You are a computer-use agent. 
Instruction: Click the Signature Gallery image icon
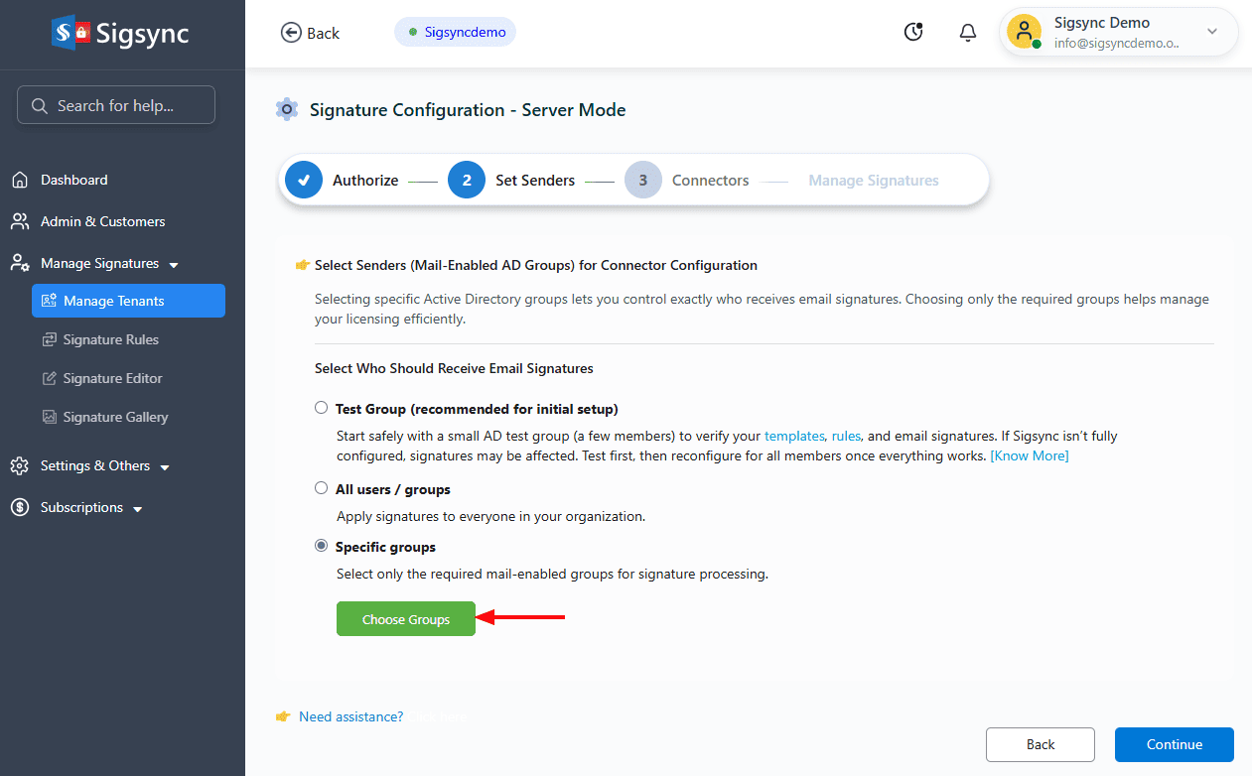pos(49,417)
